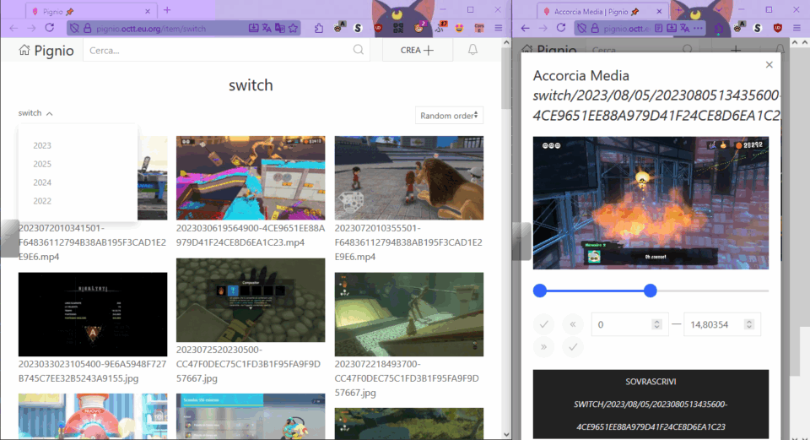Screen dimensions: 810x440
Task: Choose 2022 in the folder dropdown
Action: tap(42, 201)
